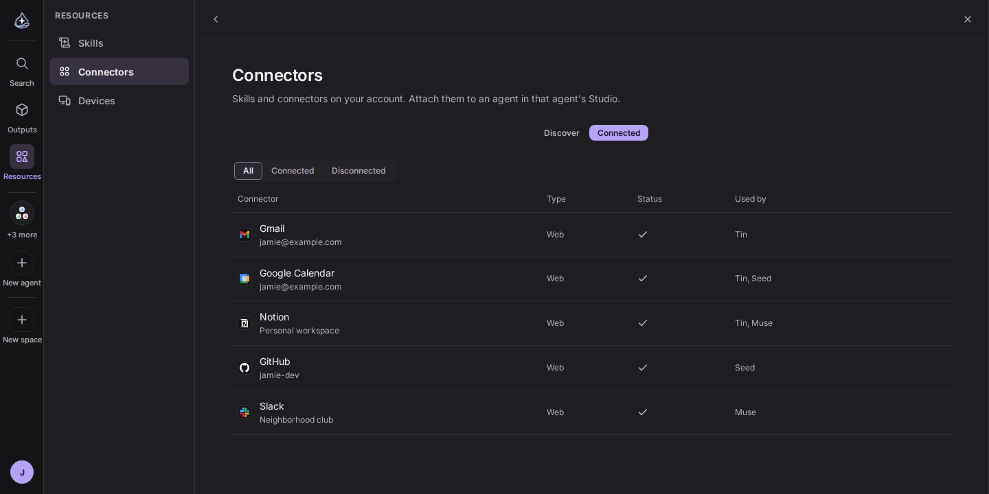Viewport: 989px width, 494px height.
Task: Click the GitHub status checkmark
Action: point(643,368)
